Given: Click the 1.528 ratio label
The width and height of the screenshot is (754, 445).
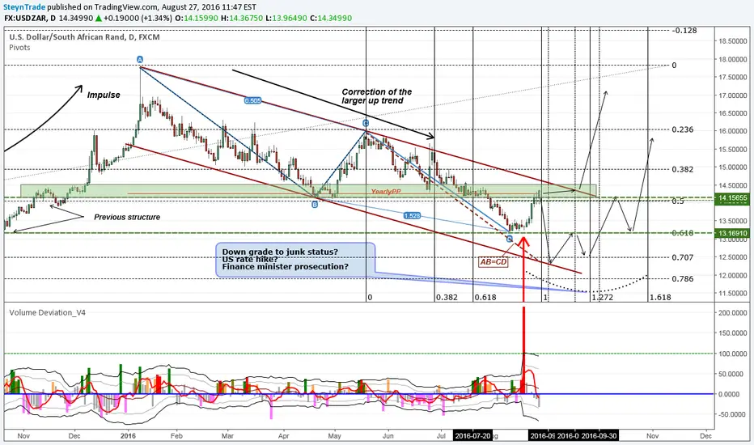Looking at the screenshot, I should (412, 215).
